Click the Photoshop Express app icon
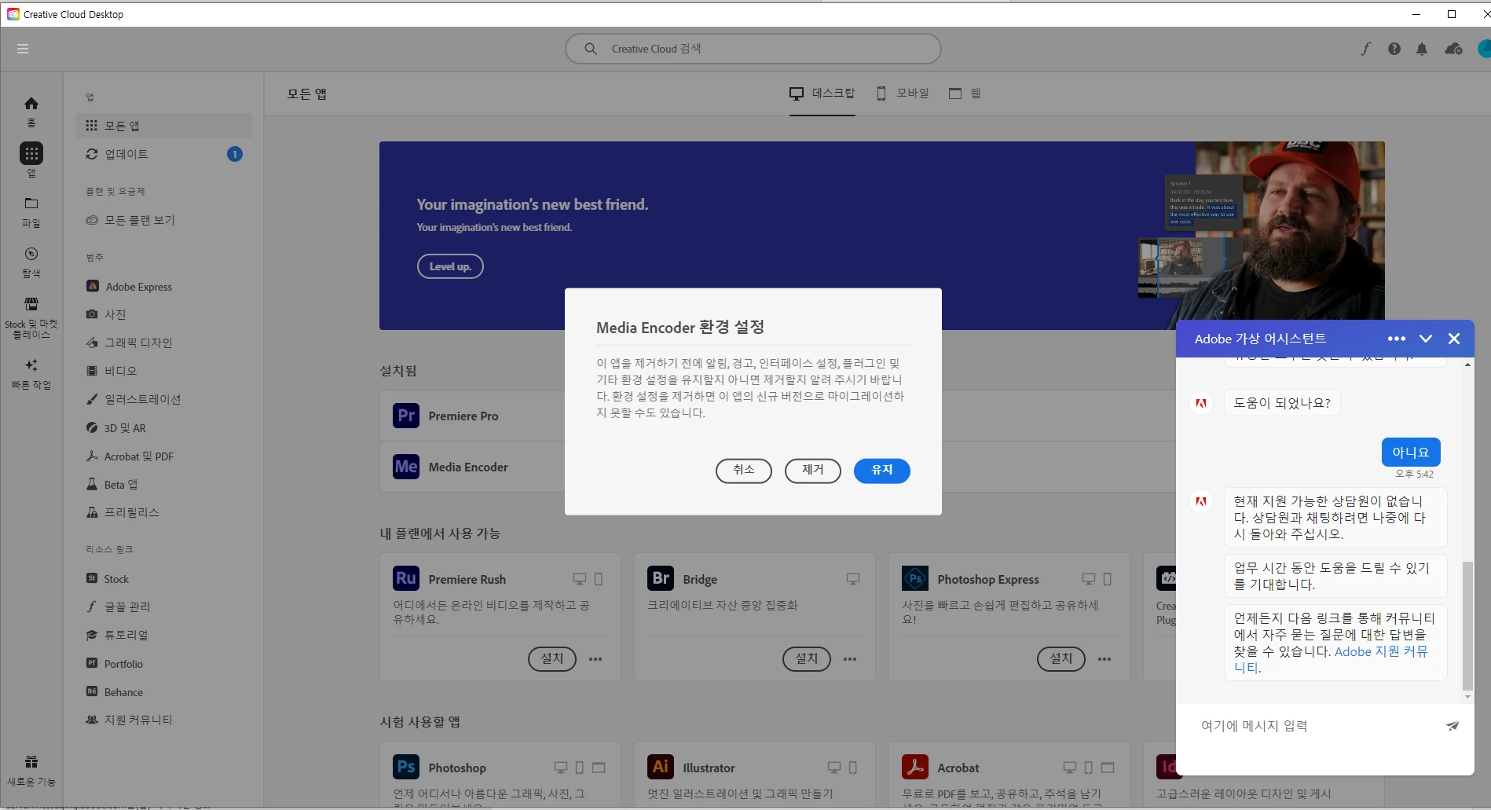This screenshot has height=810, width=1491. tap(915, 579)
